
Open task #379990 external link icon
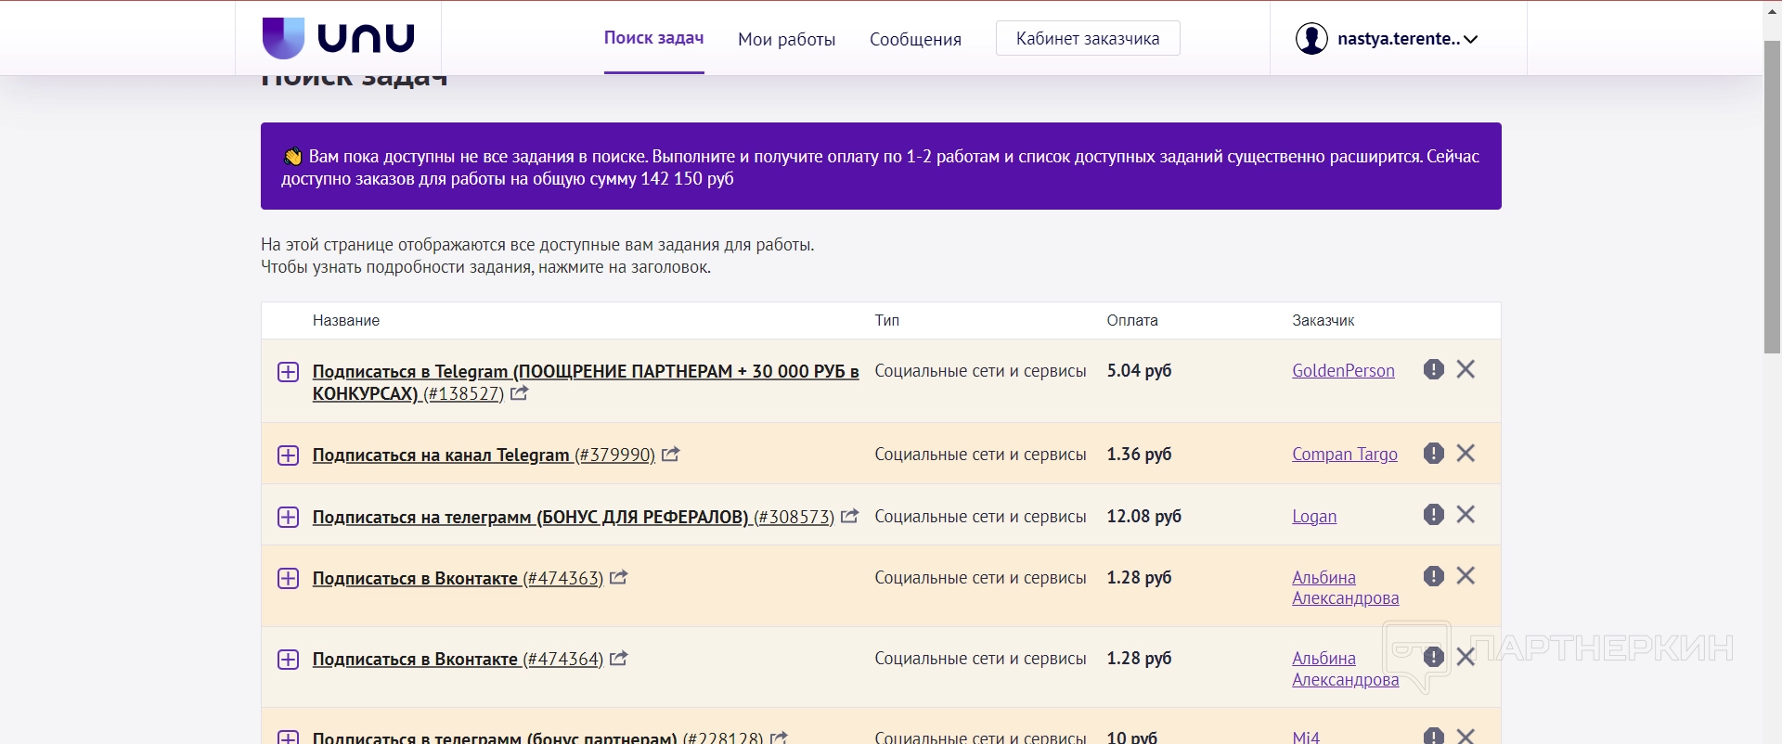point(671,455)
